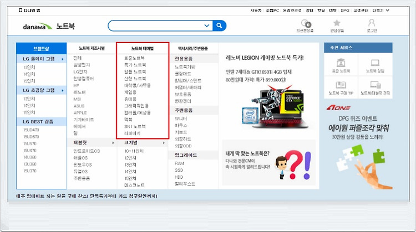
Task: Open 표준노트북 in the theme list
Action: pyautogui.click(x=135, y=58)
